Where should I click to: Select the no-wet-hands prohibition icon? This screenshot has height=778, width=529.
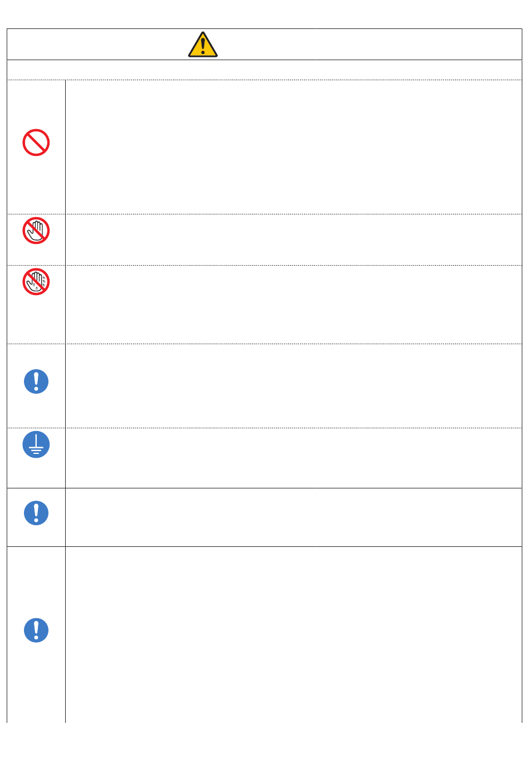click(36, 282)
